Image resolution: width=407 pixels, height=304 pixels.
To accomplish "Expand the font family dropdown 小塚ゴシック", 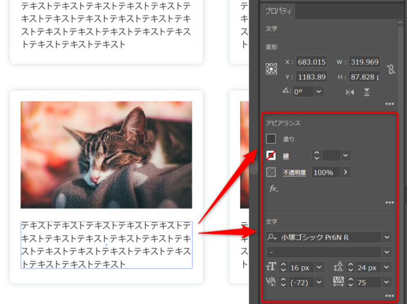I will [x=387, y=237].
